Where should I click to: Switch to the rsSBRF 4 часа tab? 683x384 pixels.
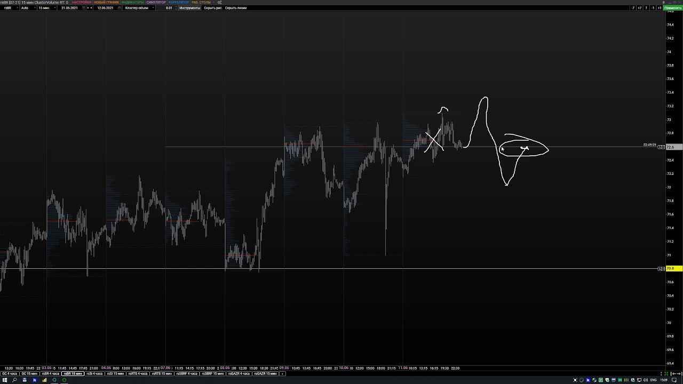coord(186,373)
